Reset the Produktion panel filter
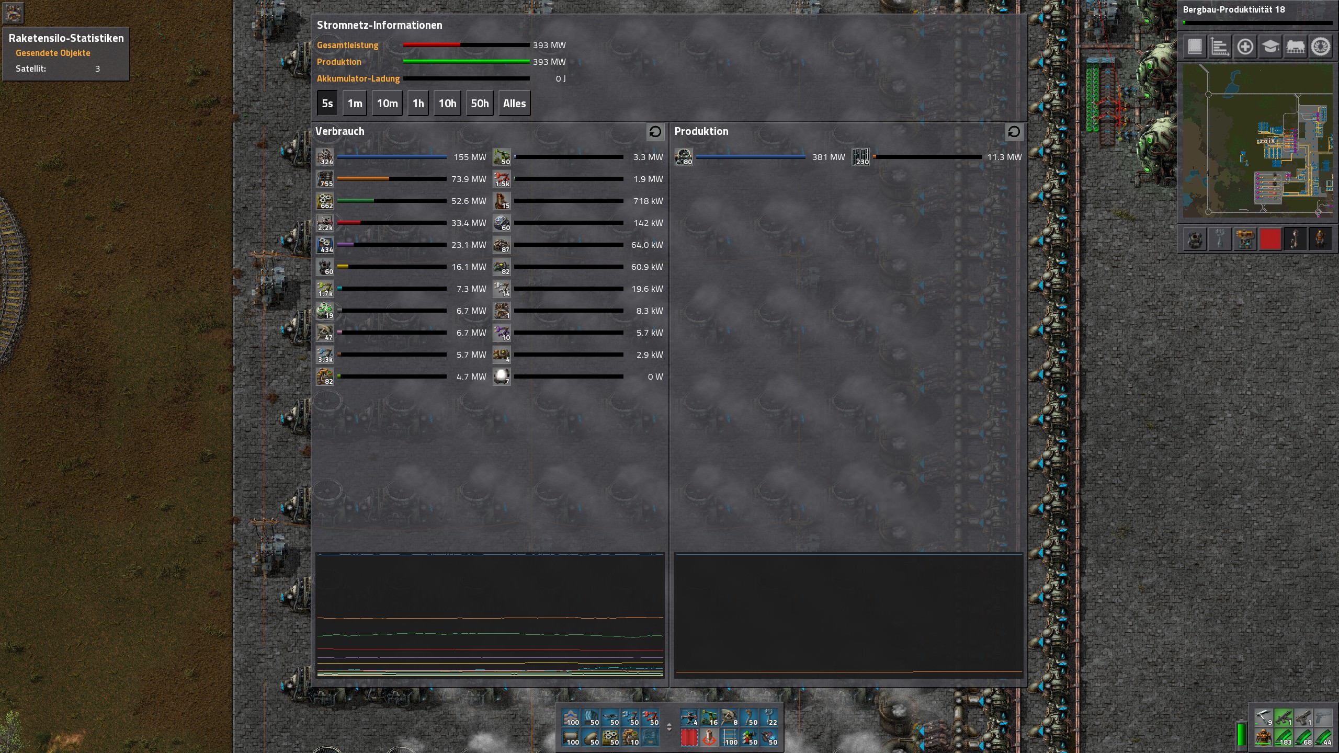This screenshot has height=753, width=1339. [x=1014, y=132]
